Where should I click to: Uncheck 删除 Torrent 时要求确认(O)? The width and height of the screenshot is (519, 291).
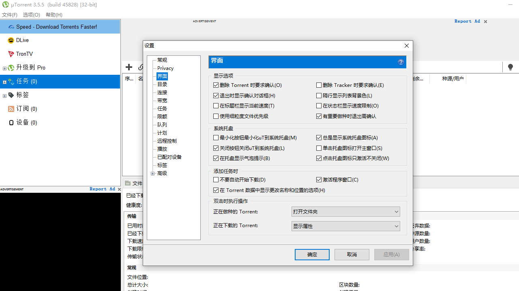[x=216, y=85]
